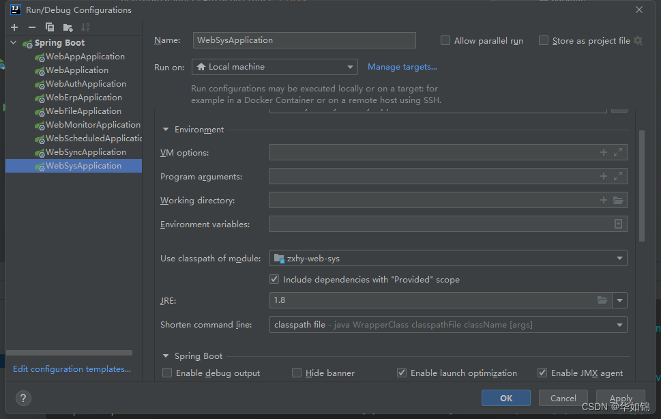Collapse the Spring Boot tree node
Image resolution: width=661 pixels, height=419 pixels.
[x=14, y=42]
